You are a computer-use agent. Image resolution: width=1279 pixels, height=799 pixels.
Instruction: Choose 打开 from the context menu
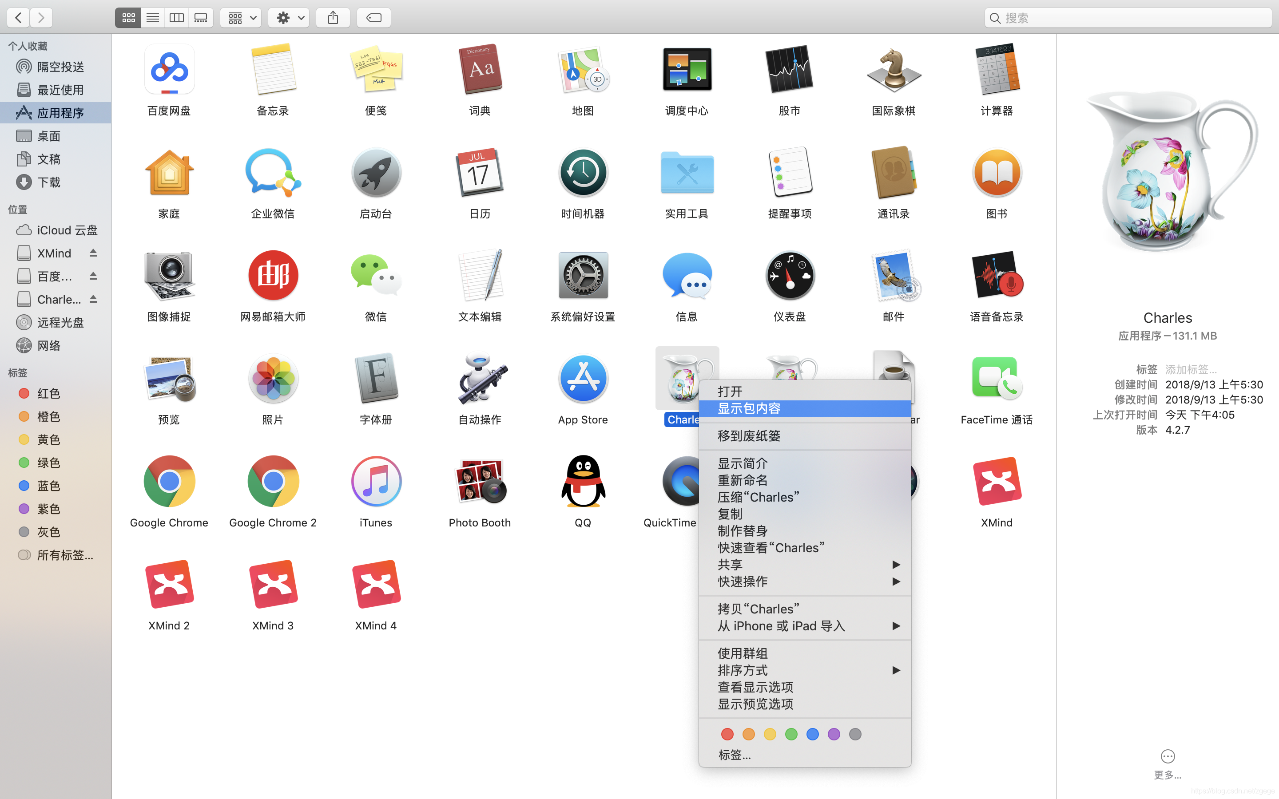(x=805, y=392)
